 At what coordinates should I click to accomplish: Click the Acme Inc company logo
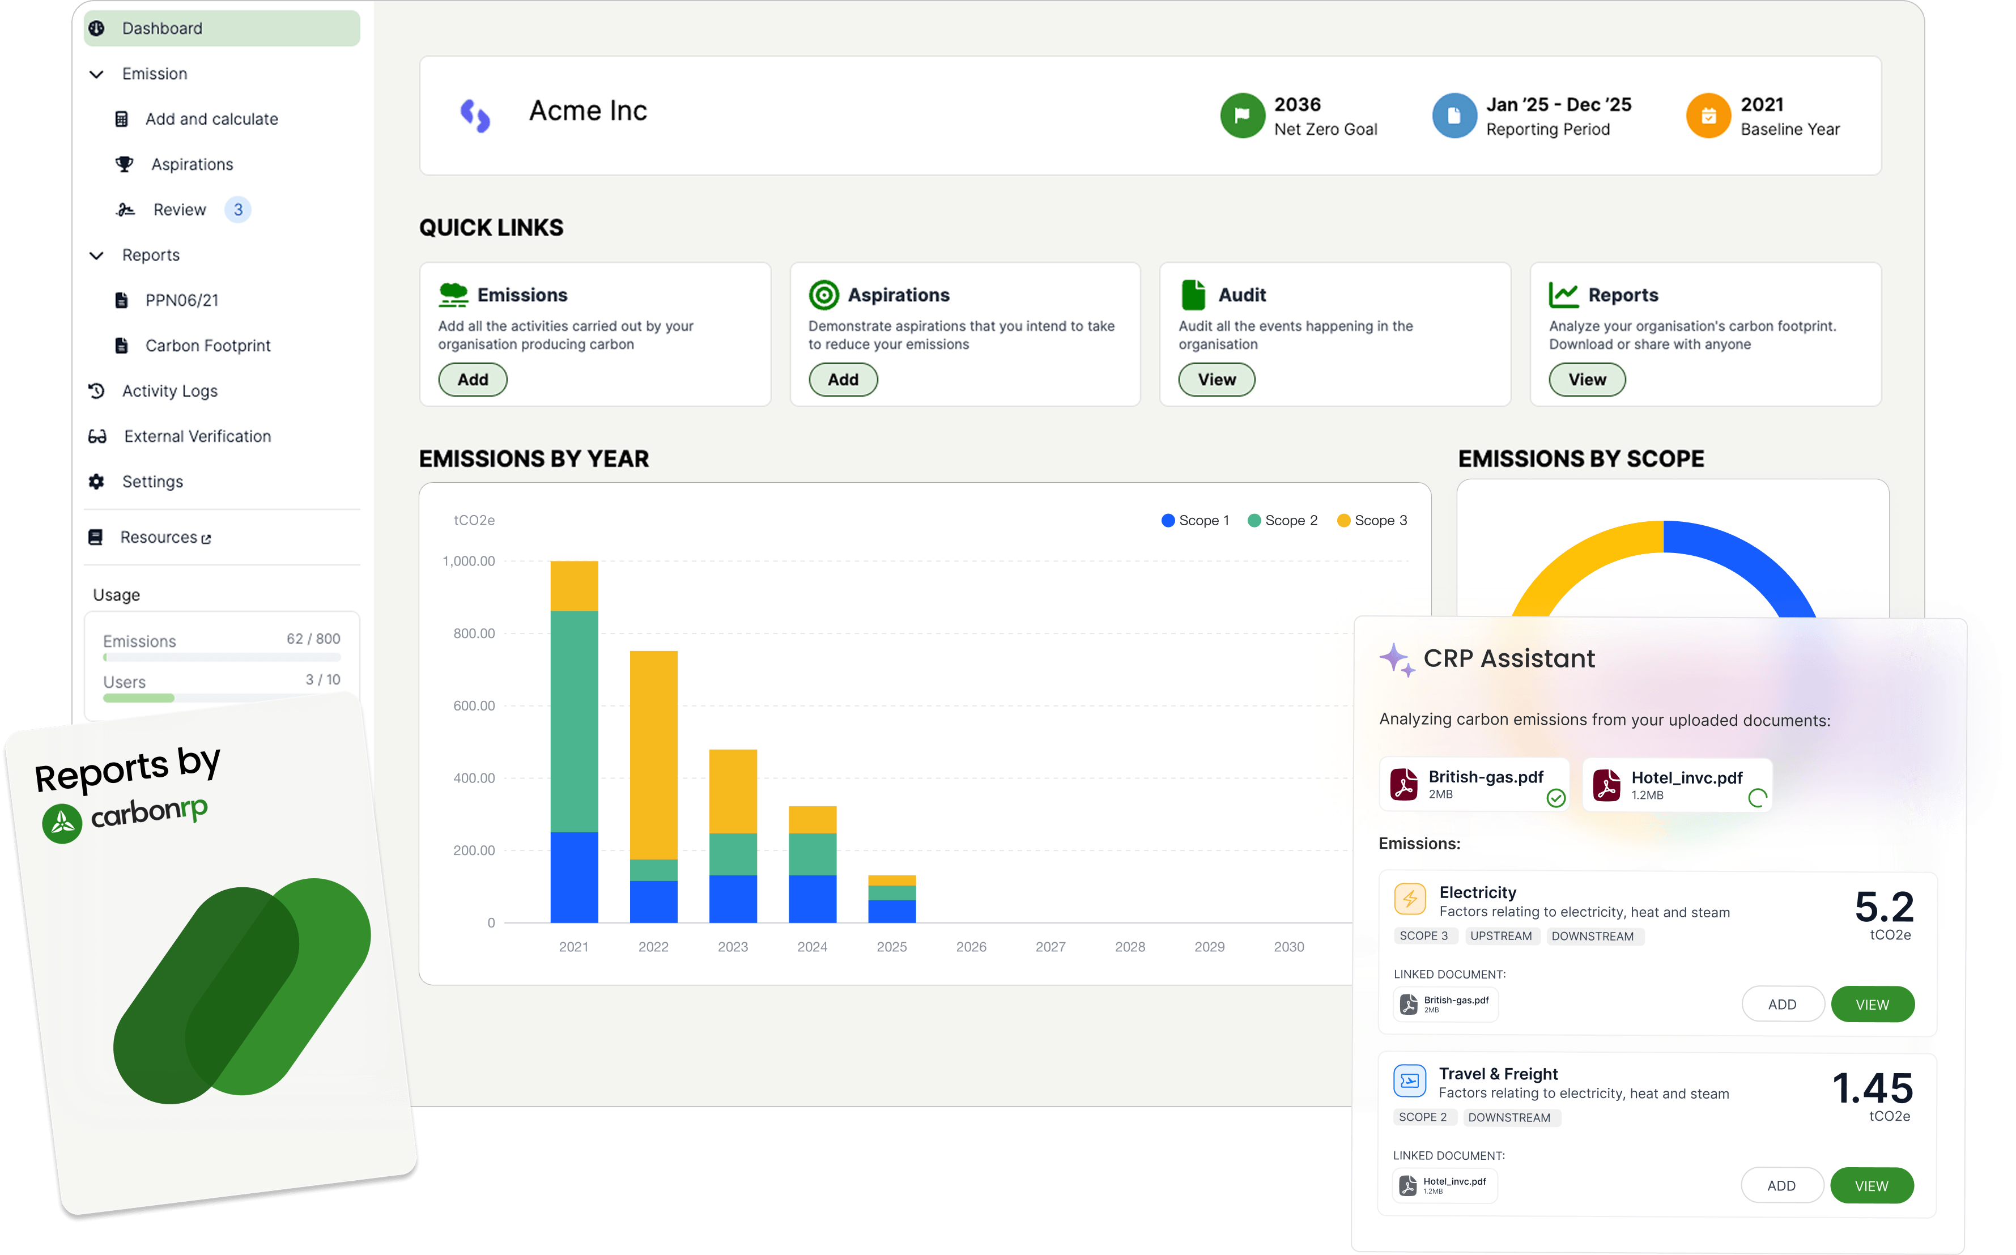click(475, 116)
